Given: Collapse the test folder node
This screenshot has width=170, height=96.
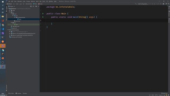Looking at the screenshot, I should (11, 23).
